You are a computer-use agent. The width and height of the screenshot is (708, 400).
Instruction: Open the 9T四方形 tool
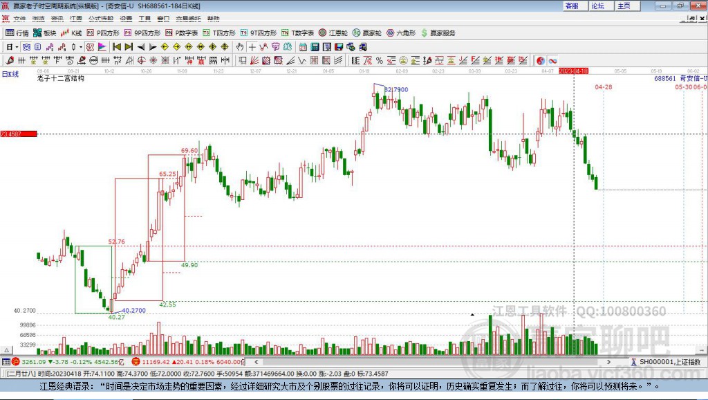pyautogui.click(x=259, y=33)
